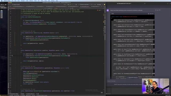Click the AddThisToBlackboard method declaration
Screen dimensions: 171x96
click(31, 17)
